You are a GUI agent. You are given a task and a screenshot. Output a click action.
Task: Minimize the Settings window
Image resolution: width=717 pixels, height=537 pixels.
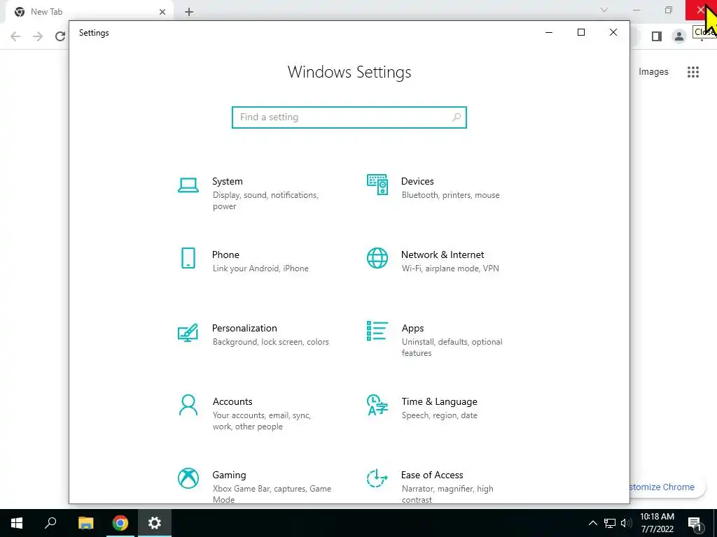pyautogui.click(x=549, y=32)
